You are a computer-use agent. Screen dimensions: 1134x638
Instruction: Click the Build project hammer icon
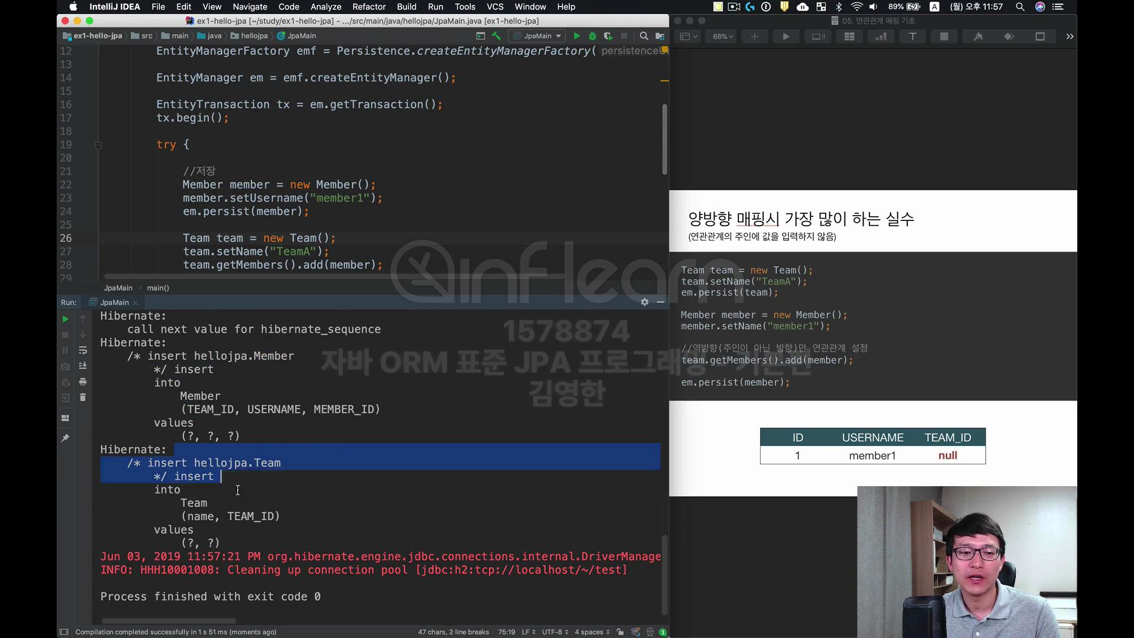pyautogui.click(x=496, y=36)
